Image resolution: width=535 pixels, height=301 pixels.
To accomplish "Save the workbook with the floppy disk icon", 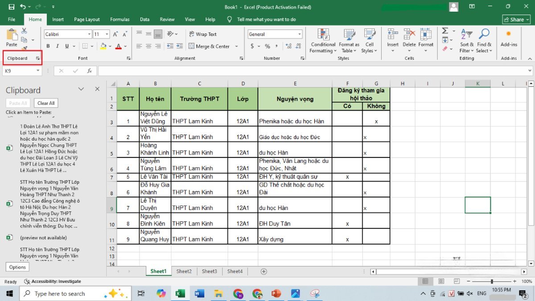I will pyautogui.click(x=12, y=7).
